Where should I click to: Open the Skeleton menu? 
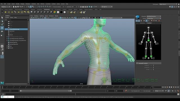[x=34, y=4]
